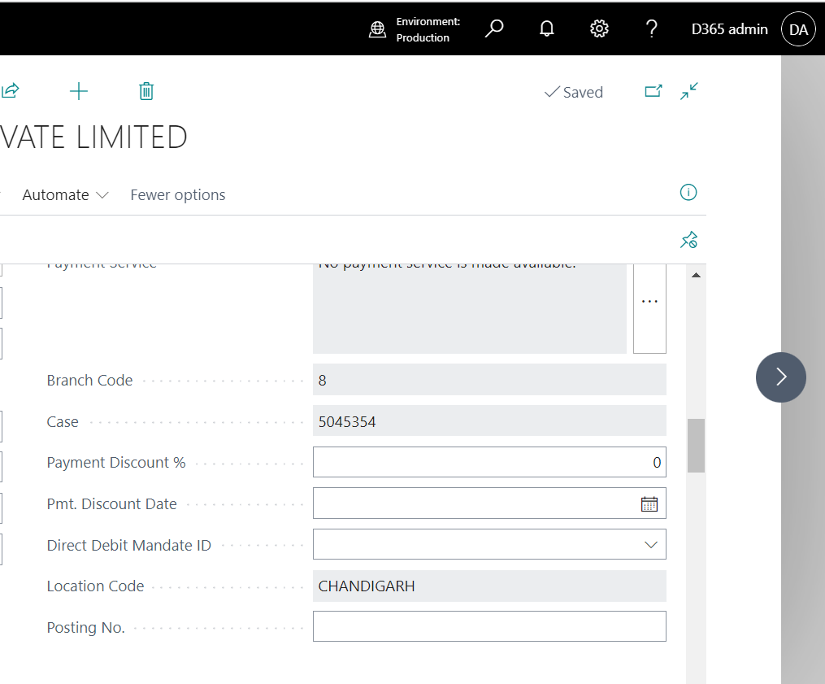This screenshot has height=684, width=825.
Task: Open the calendar picker for Pmt. Discount Date
Action: (x=649, y=503)
